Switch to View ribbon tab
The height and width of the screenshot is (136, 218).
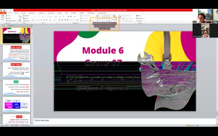(x=66, y=13)
